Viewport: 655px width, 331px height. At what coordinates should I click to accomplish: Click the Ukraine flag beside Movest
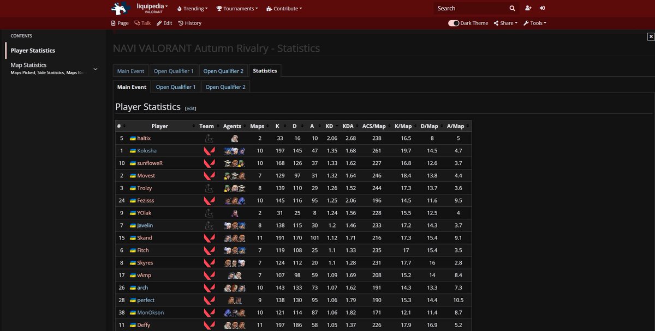133,176
